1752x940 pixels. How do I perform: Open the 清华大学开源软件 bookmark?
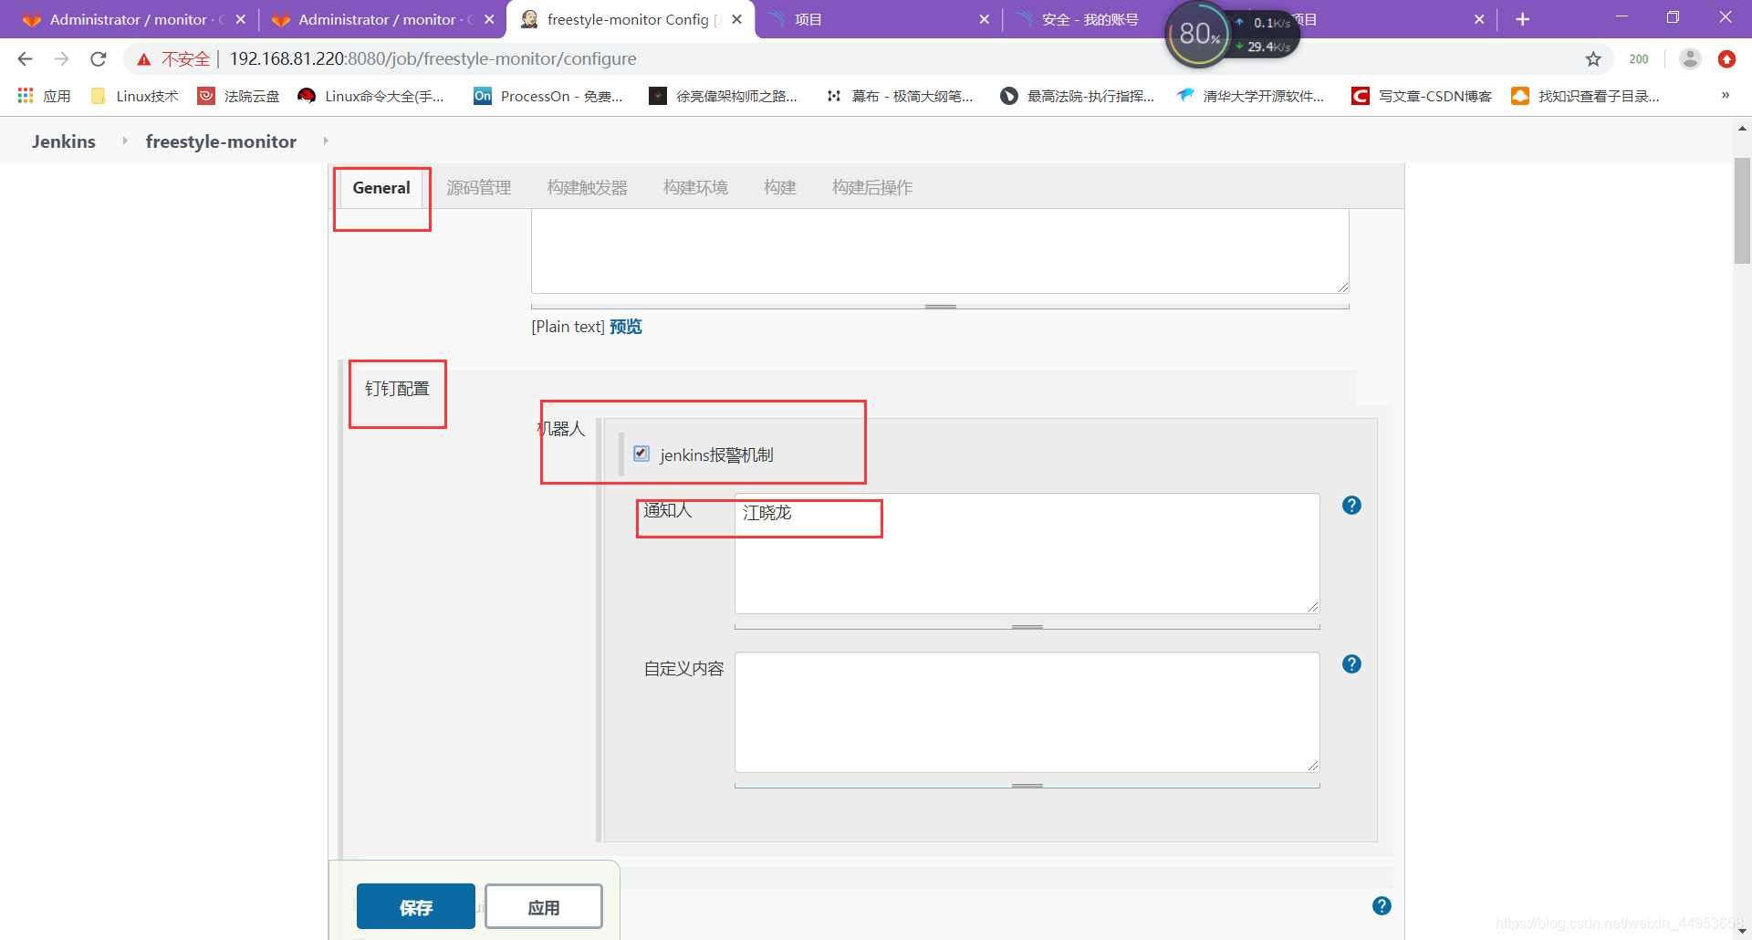point(1250,96)
